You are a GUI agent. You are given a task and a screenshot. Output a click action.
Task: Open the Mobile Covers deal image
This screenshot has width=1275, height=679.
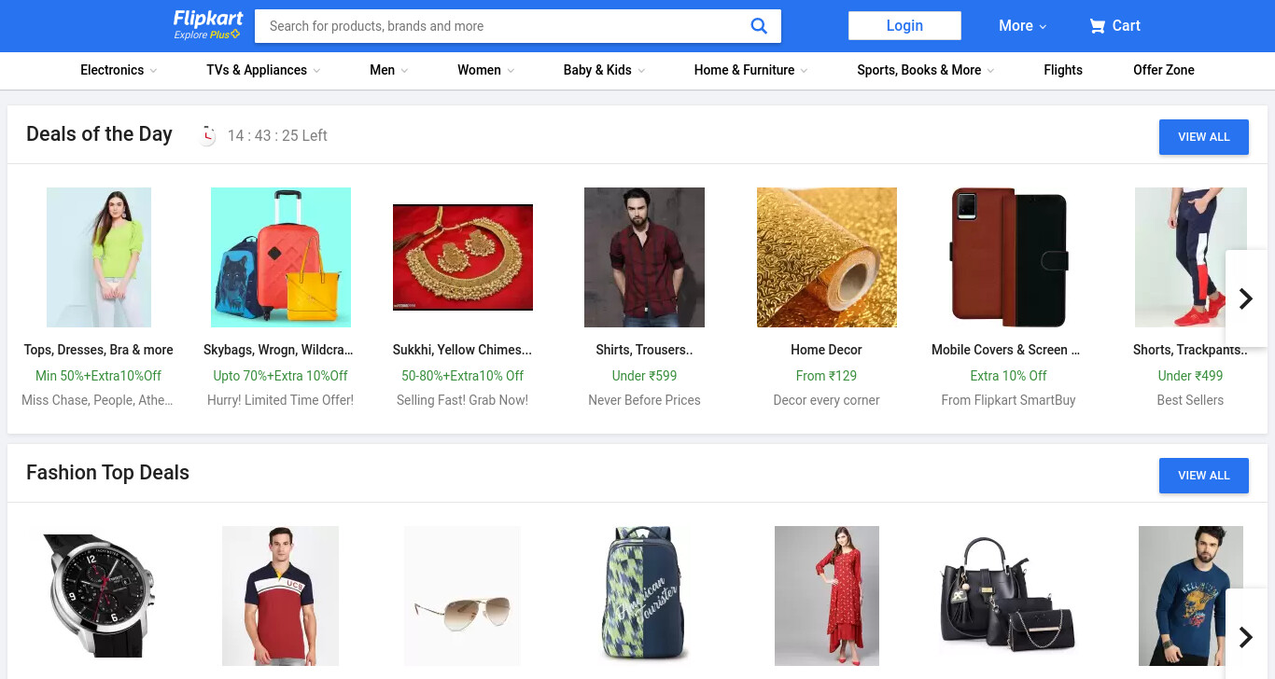click(1009, 257)
